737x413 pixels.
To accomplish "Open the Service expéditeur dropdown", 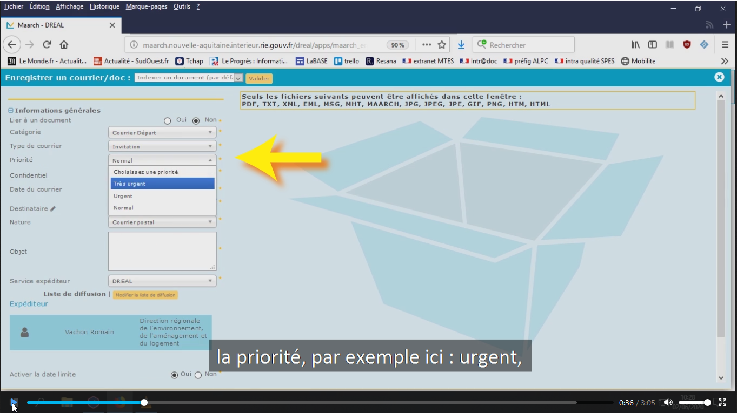I will pos(162,281).
